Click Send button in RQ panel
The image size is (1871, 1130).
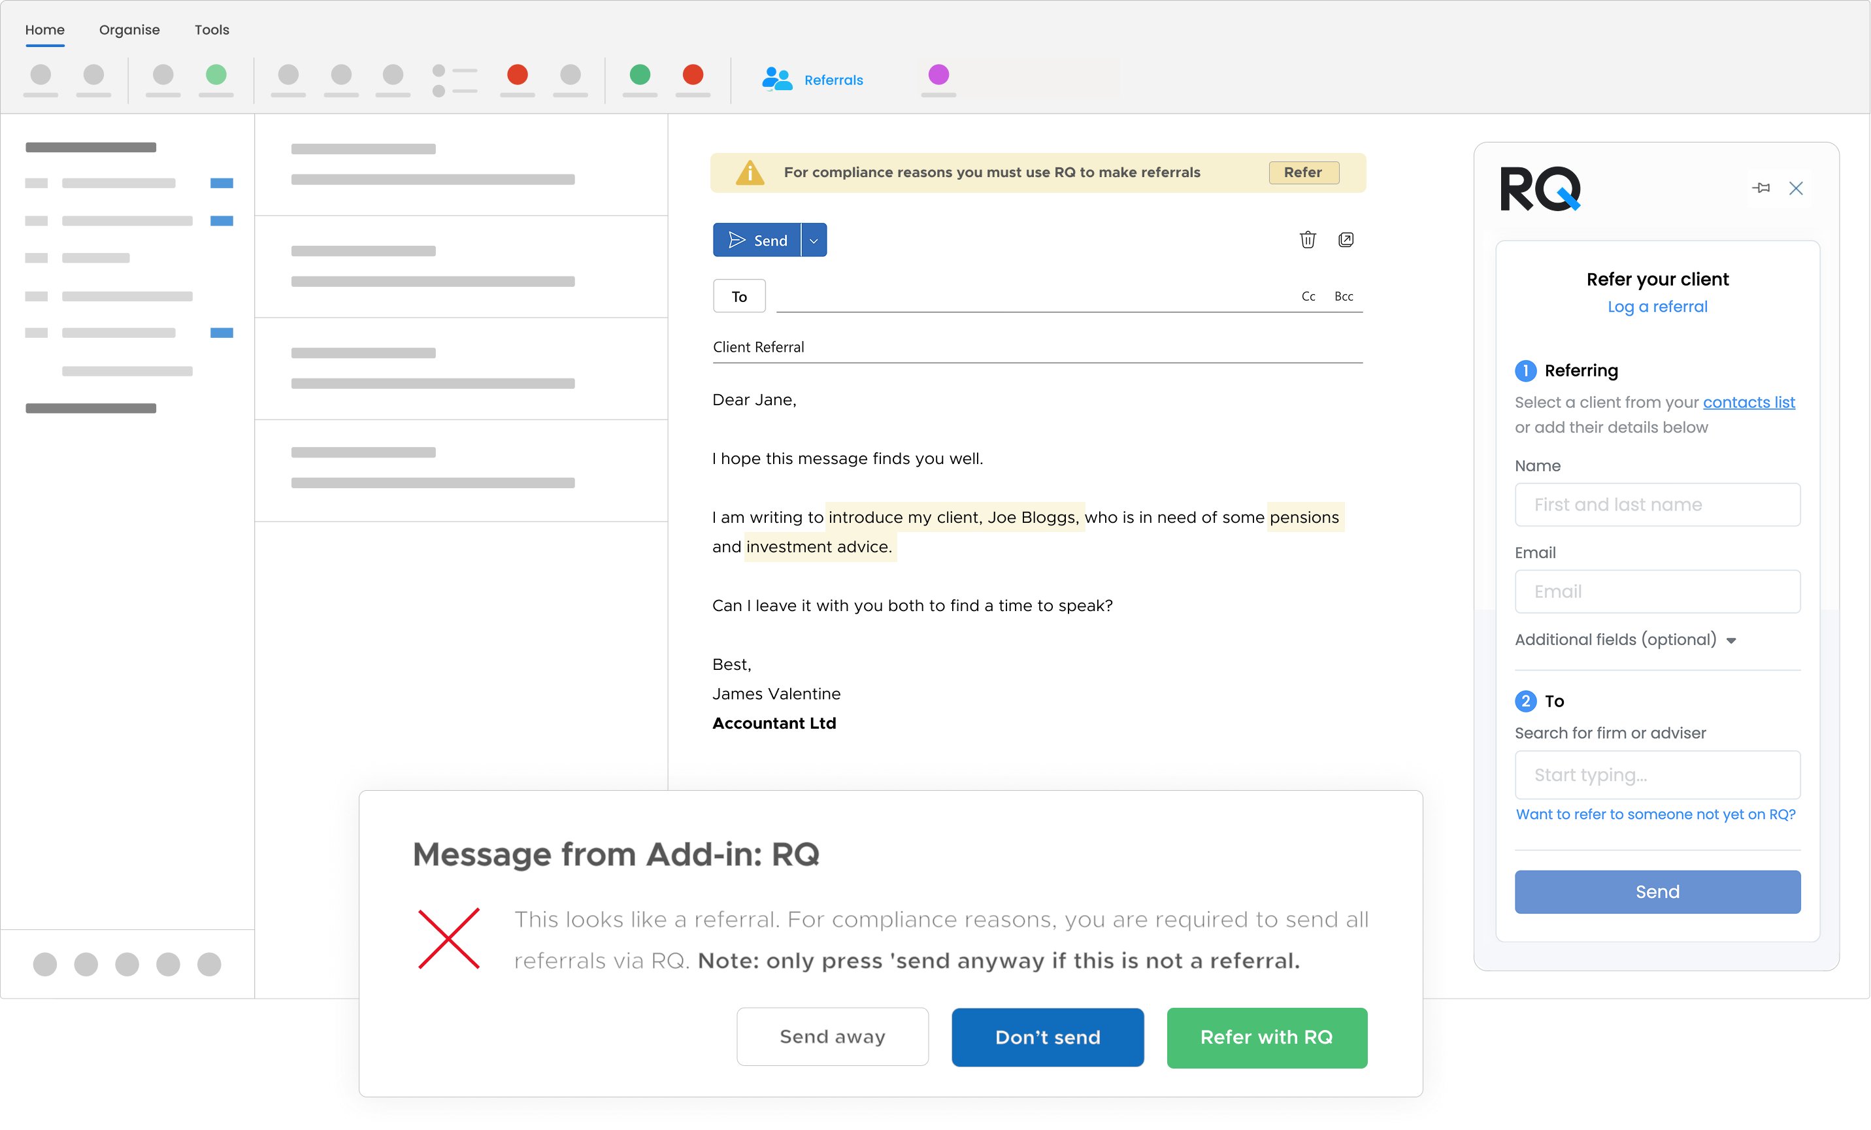tap(1657, 891)
